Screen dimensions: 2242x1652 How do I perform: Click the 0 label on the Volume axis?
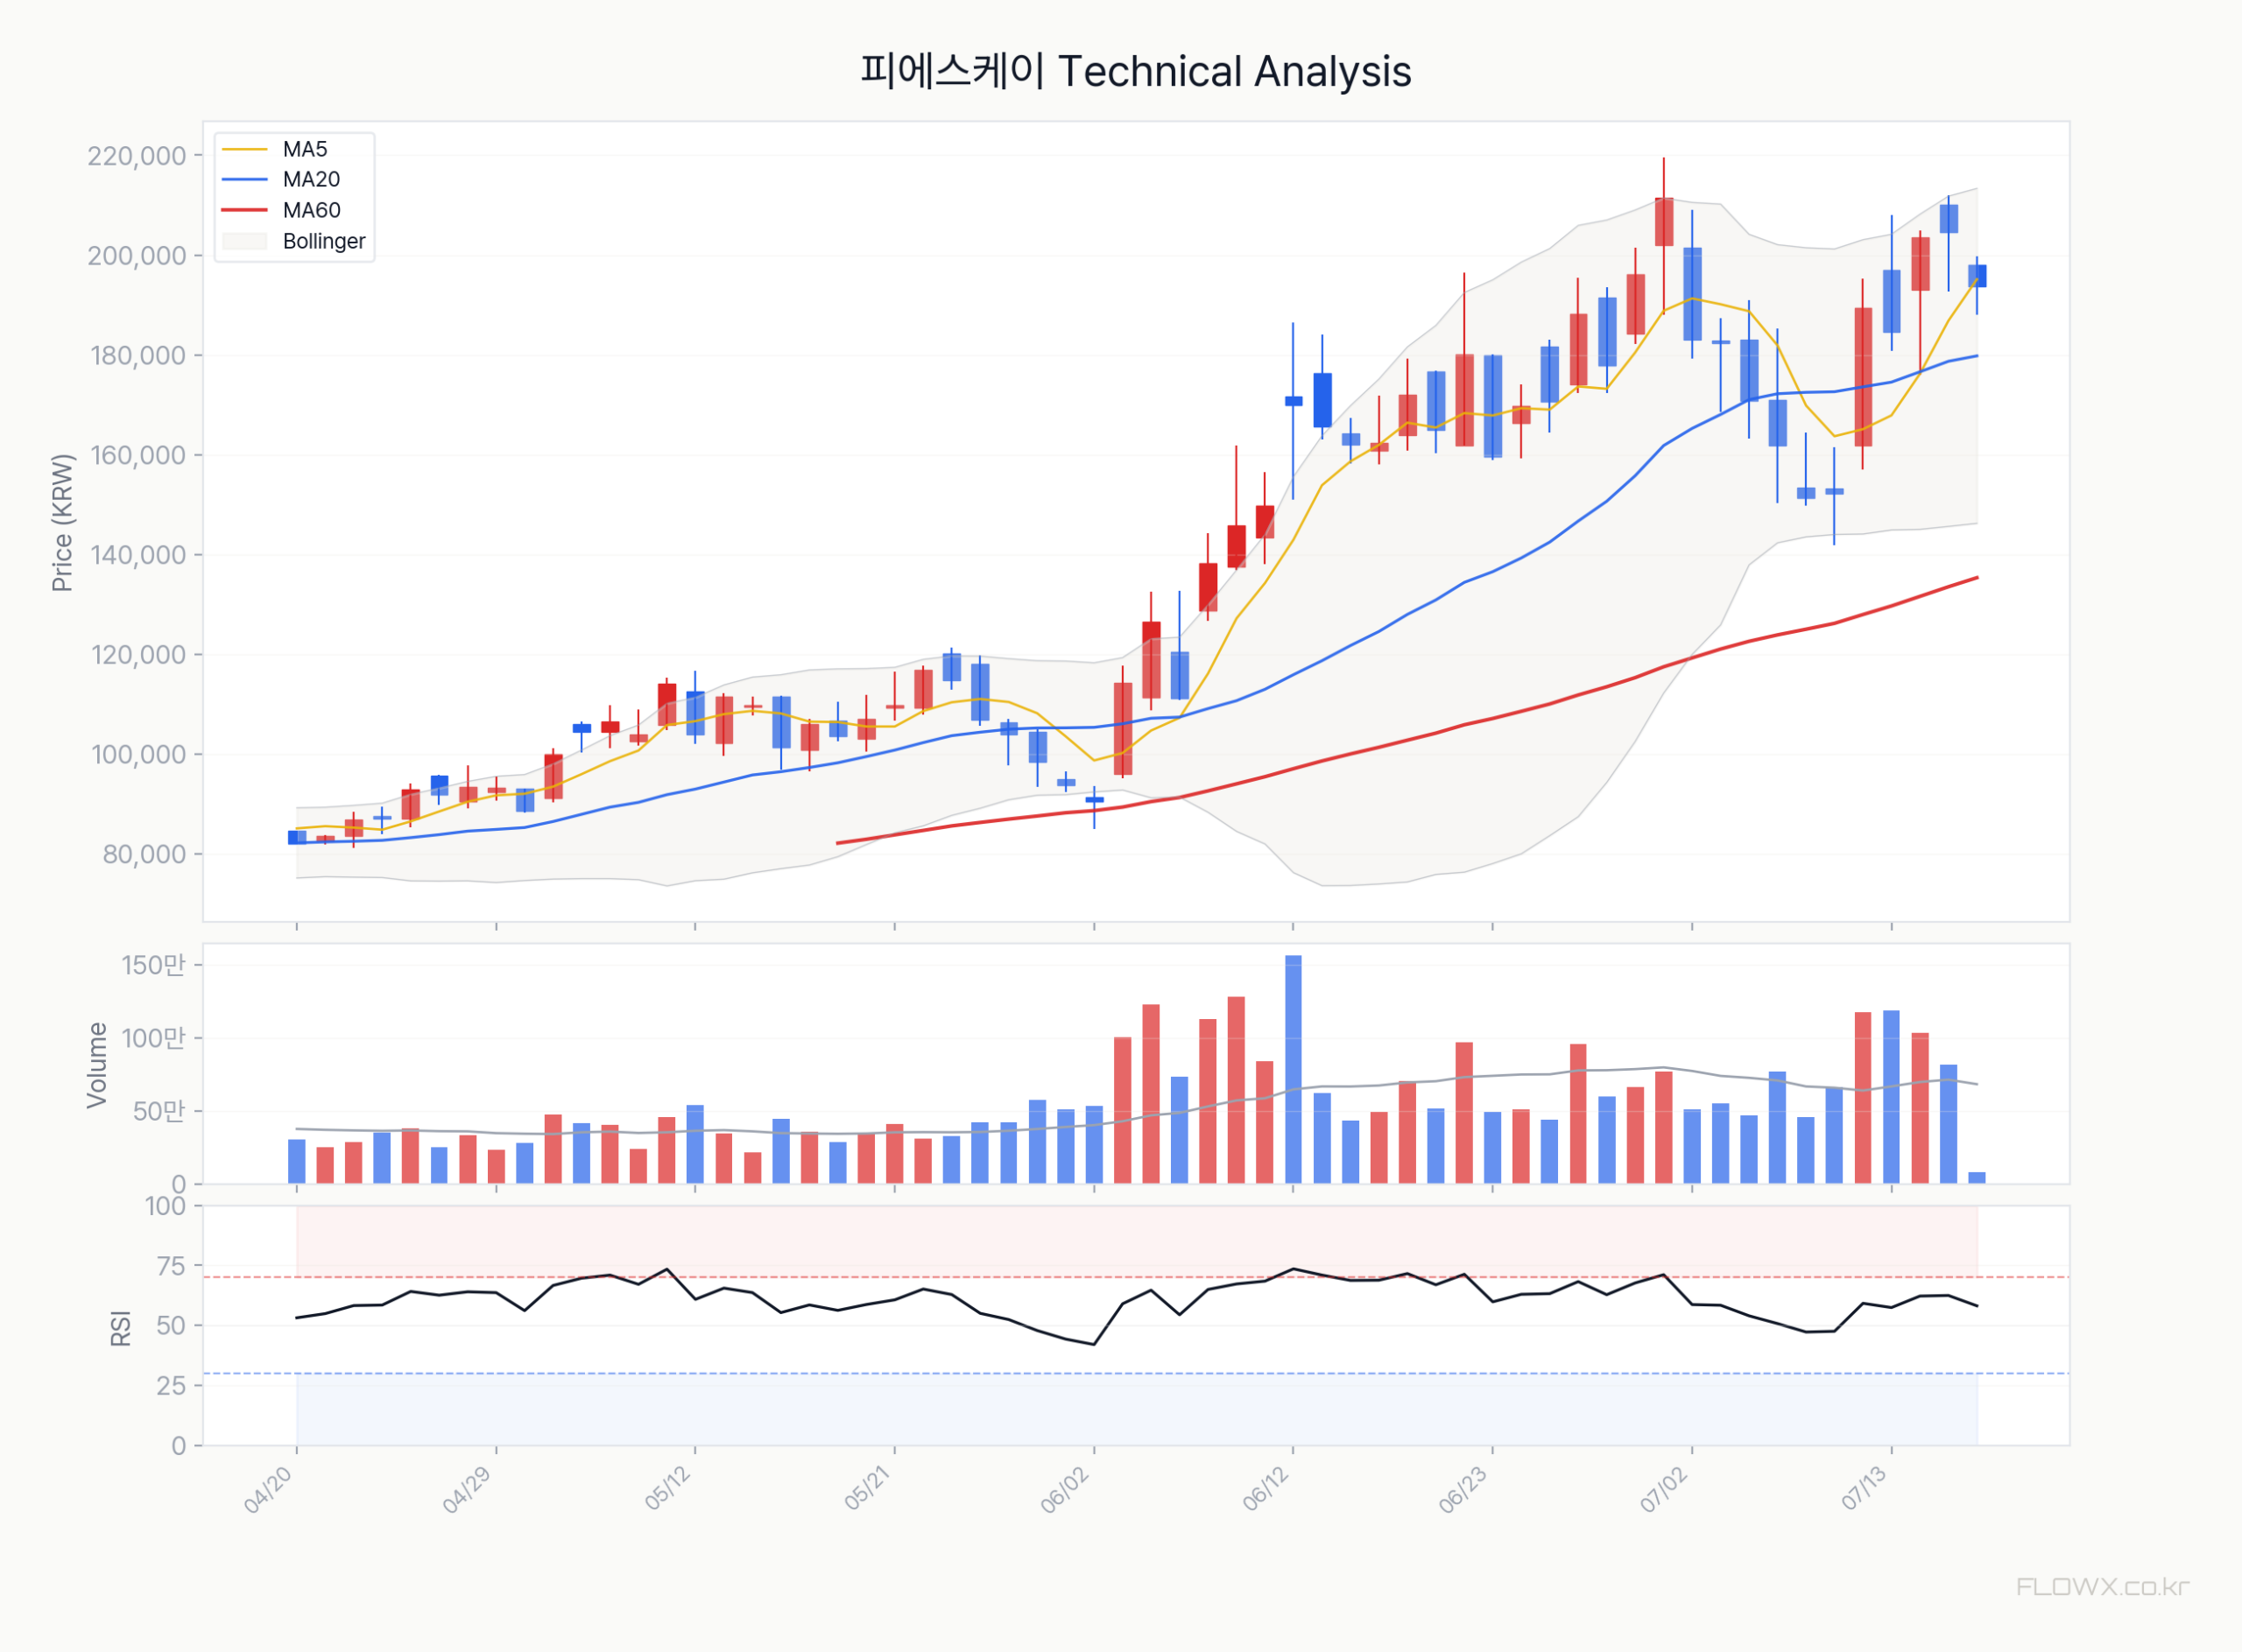179,1184
